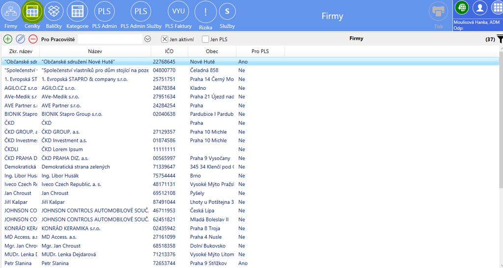Screen dimensions: 503x268
Task: Select row 1. Evropská STAPRO & company s.r.o.
Action: [x=250, y=79]
